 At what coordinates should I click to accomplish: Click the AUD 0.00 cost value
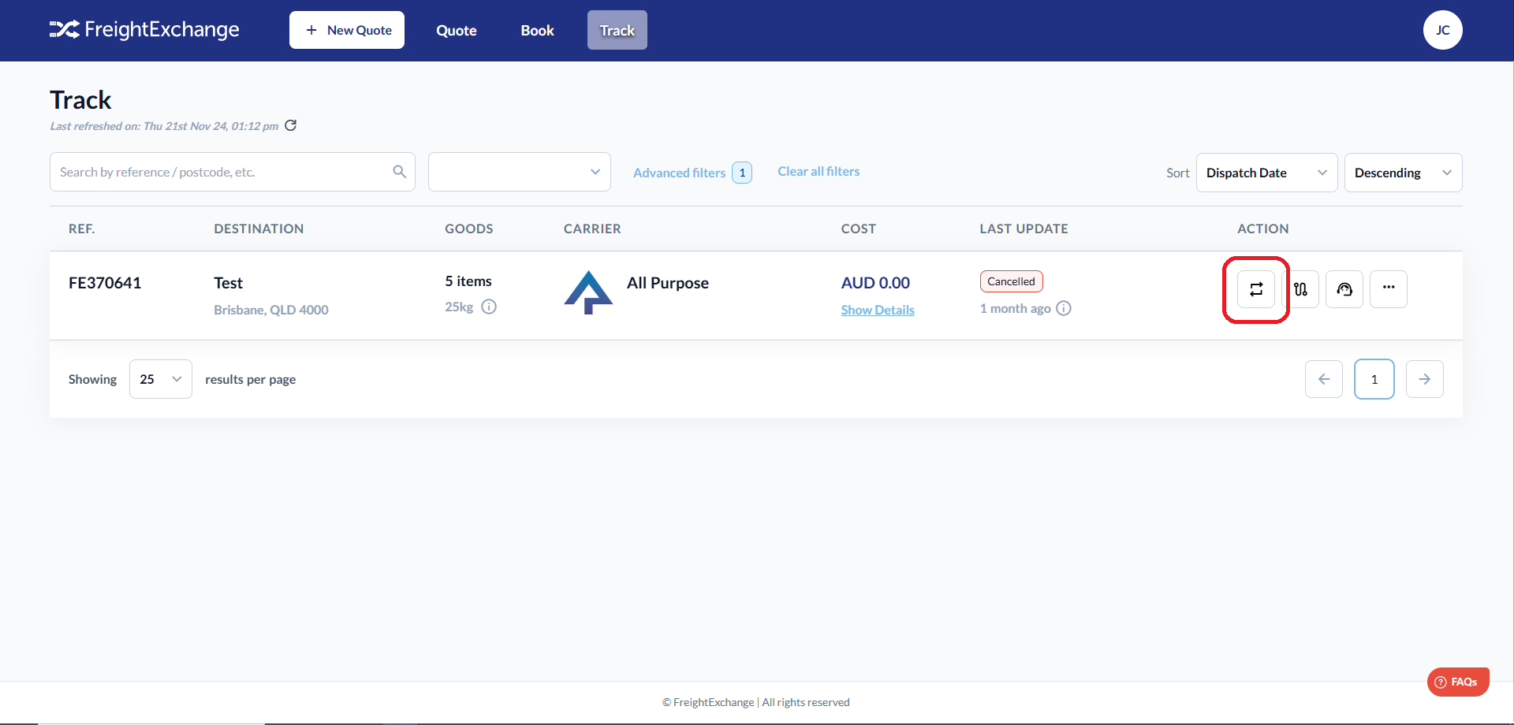875,283
